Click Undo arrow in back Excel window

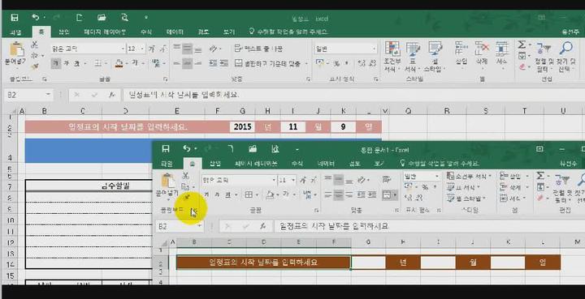(x=36, y=17)
